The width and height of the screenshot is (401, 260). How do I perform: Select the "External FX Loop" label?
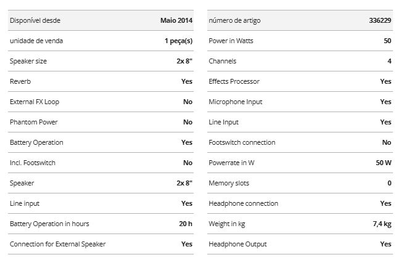35,102
